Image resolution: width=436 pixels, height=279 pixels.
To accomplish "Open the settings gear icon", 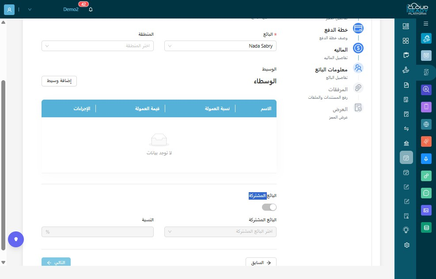I will [406, 245].
